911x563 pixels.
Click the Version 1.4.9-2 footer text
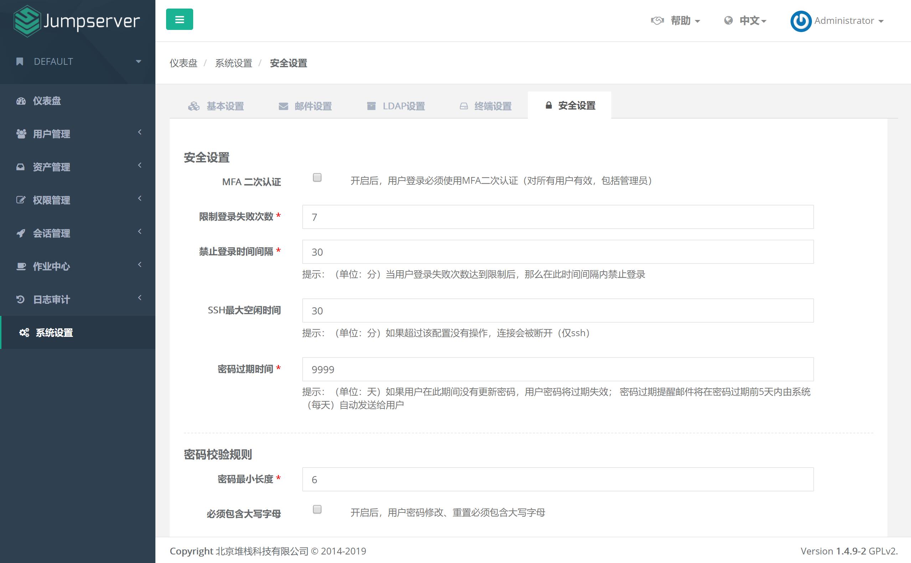(x=849, y=551)
